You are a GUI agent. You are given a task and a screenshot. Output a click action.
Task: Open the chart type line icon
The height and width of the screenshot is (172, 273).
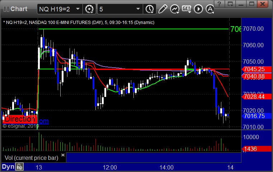point(175,9)
